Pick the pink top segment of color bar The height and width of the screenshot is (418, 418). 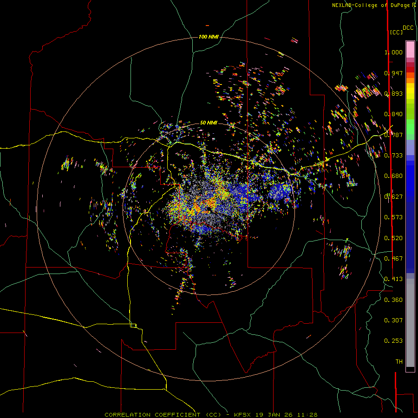pyautogui.click(x=410, y=49)
